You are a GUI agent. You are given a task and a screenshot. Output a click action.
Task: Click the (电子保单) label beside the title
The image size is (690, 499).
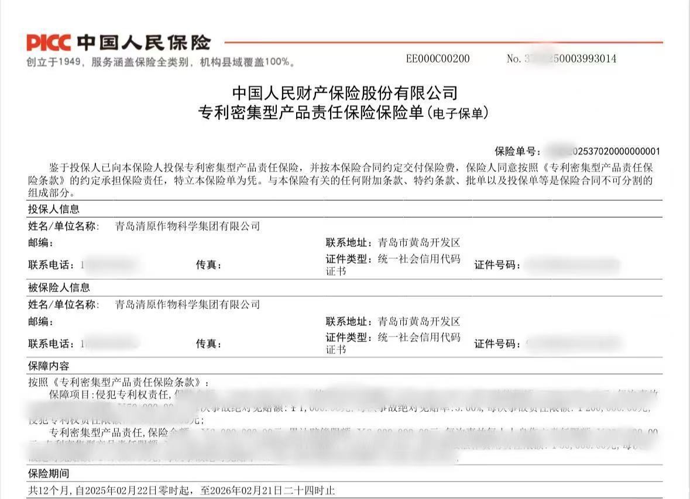click(x=458, y=113)
